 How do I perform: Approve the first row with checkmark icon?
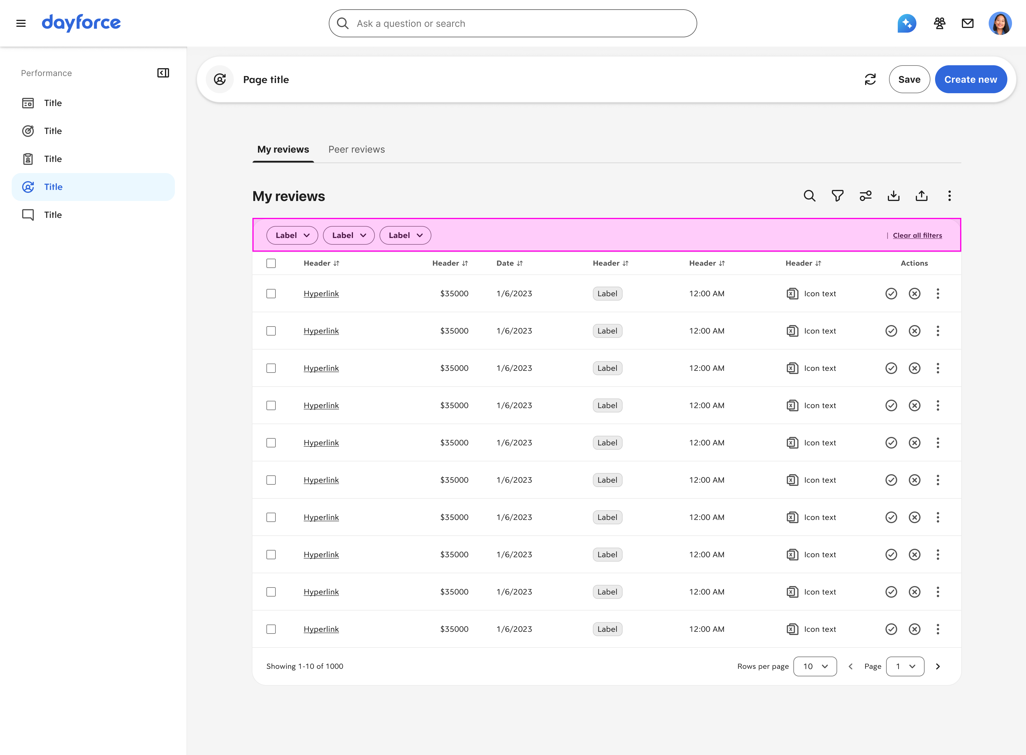pyautogui.click(x=891, y=293)
